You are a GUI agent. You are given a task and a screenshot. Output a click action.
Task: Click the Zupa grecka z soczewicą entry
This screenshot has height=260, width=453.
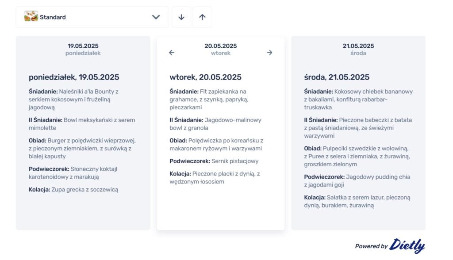click(73, 190)
